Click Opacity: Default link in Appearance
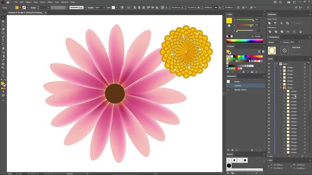This screenshot has height=175, width=312. [x=240, y=89]
